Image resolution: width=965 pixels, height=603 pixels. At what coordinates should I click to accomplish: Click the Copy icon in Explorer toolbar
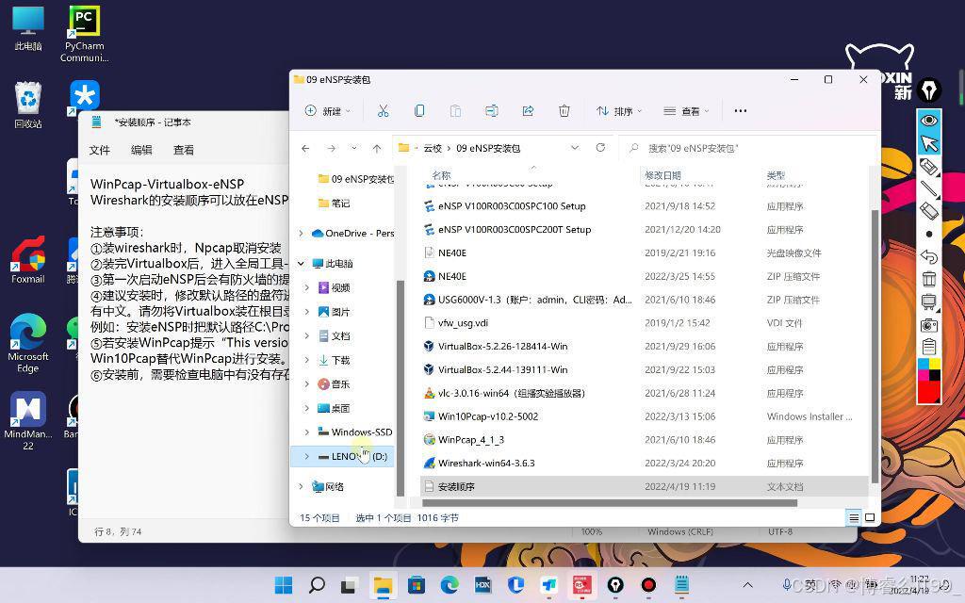click(419, 111)
